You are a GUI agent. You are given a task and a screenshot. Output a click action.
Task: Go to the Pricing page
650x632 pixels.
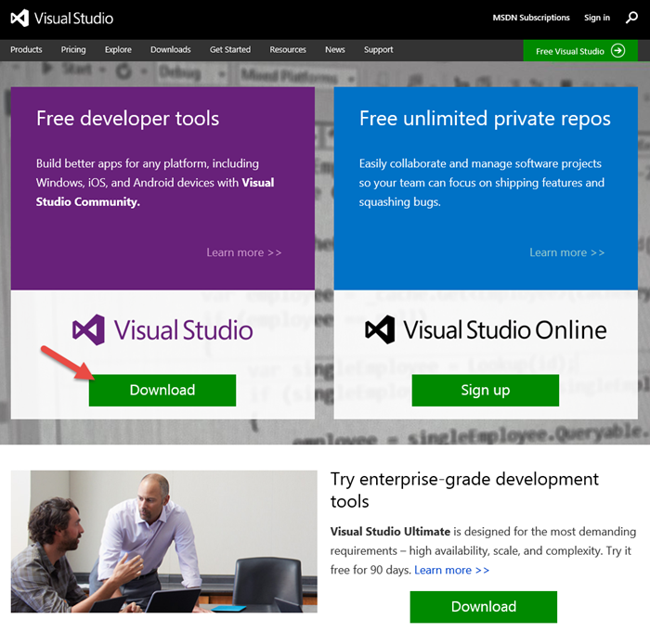click(73, 50)
